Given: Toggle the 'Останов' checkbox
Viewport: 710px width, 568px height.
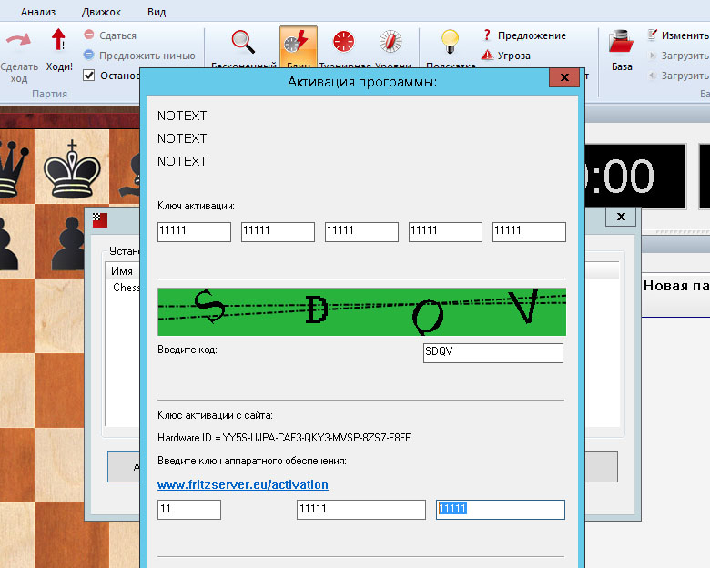Looking at the screenshot, I should [x=89, y=76].
